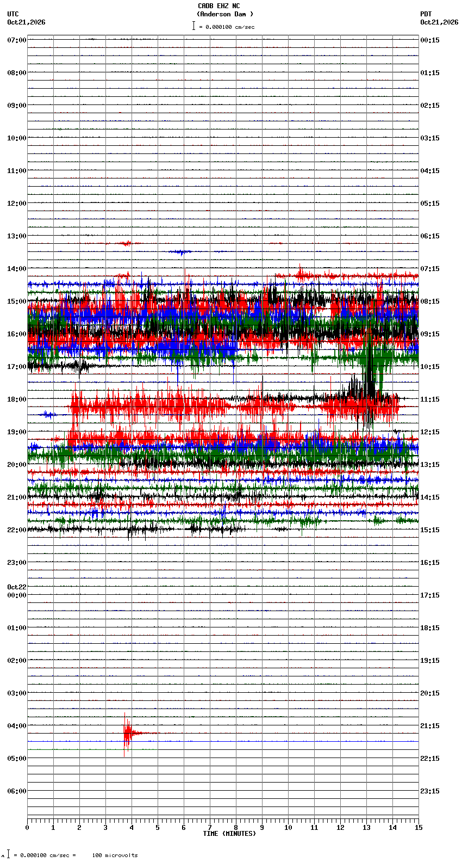This screenshot has width=462, height=862.
Task: Click the 20:15 PDT row label
Action: tap(430, 693)
